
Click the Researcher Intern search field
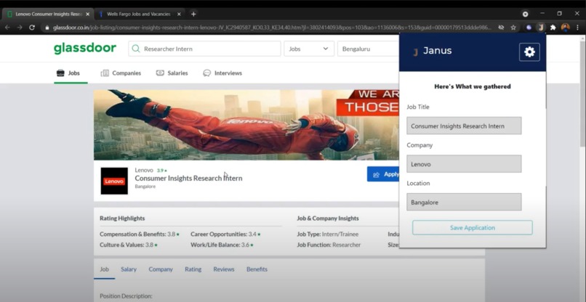(204, 49)
